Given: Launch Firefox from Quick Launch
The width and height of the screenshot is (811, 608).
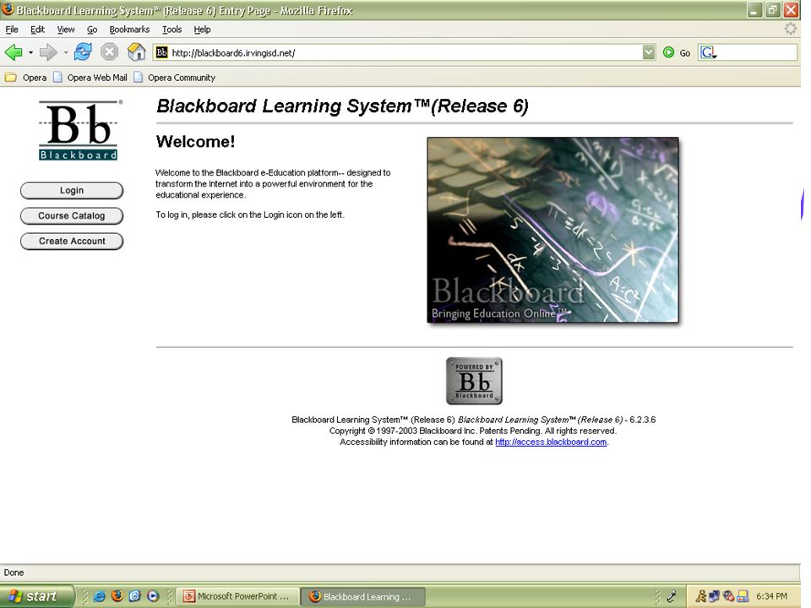Looking at the screenshot, I should tap(117, 596).
